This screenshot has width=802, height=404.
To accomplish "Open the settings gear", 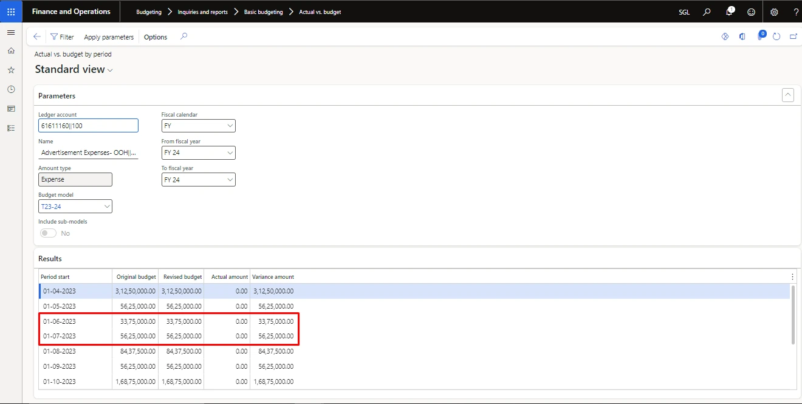I will click(774, 12).
